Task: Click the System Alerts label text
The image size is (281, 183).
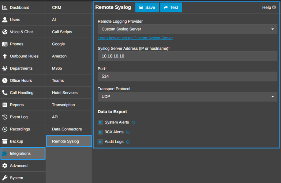Action: tap(117, 122)
